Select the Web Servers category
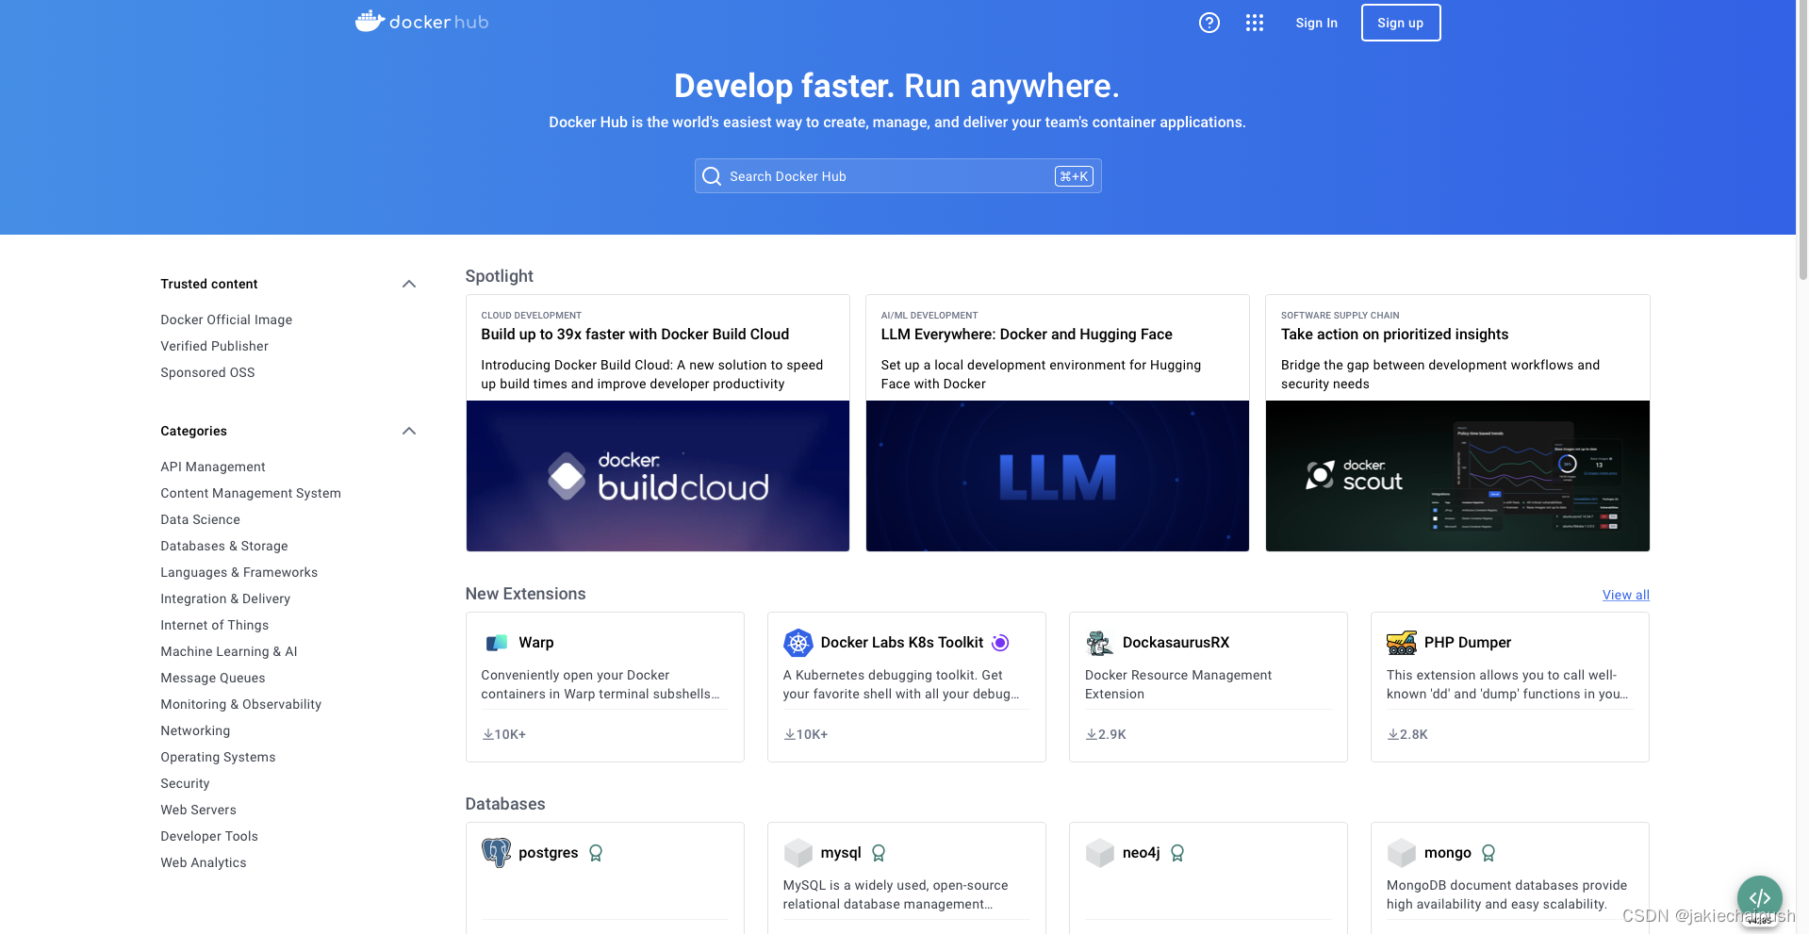This screenshot has height=934, width=1809. [x=198, y=810]
